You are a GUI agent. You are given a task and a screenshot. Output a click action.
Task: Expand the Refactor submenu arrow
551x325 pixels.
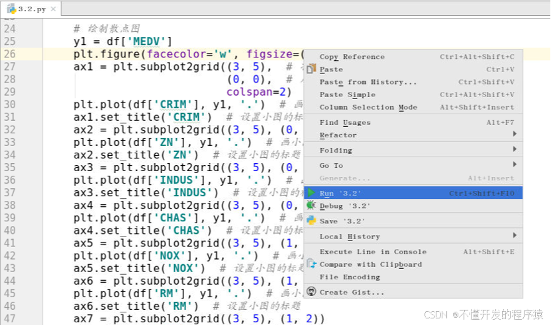click(515, 133)
